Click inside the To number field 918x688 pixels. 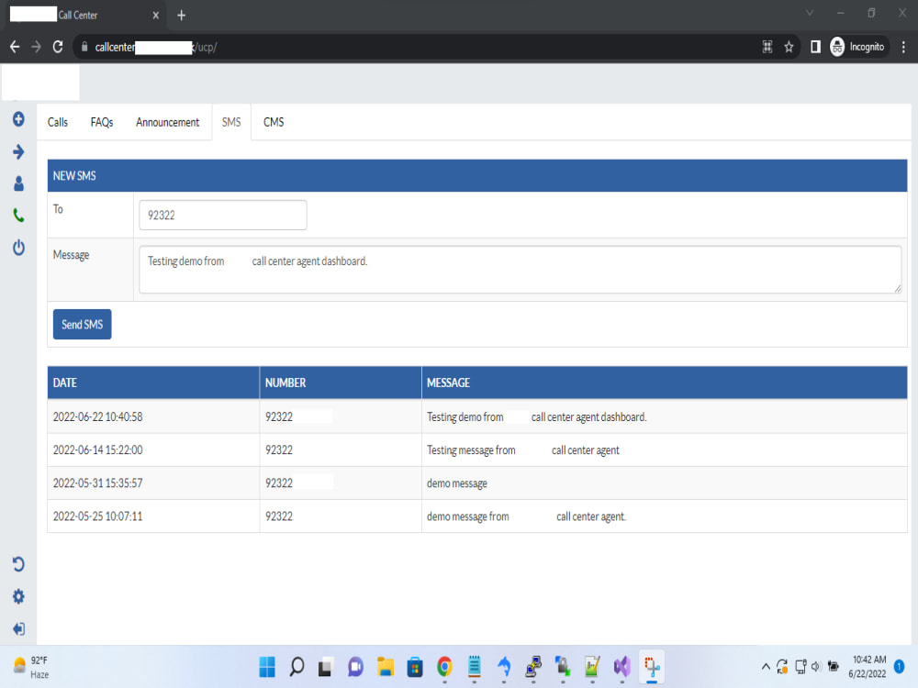(x=222, y=215)
